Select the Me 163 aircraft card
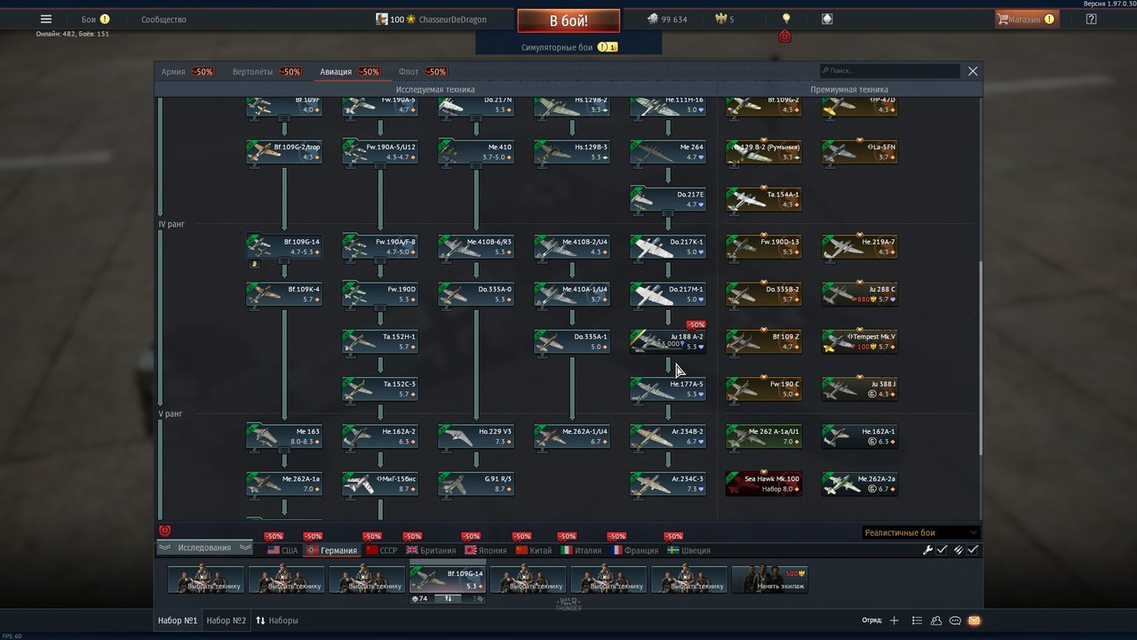This screenshot has width=1137, height=640. [x=284, y=436]
